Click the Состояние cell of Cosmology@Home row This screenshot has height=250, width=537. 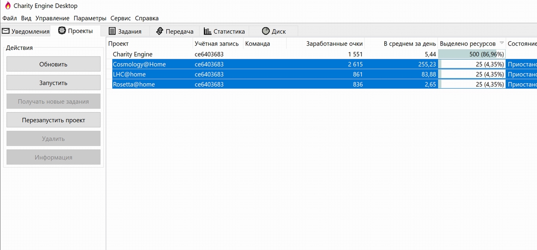[x=522, y=64]
